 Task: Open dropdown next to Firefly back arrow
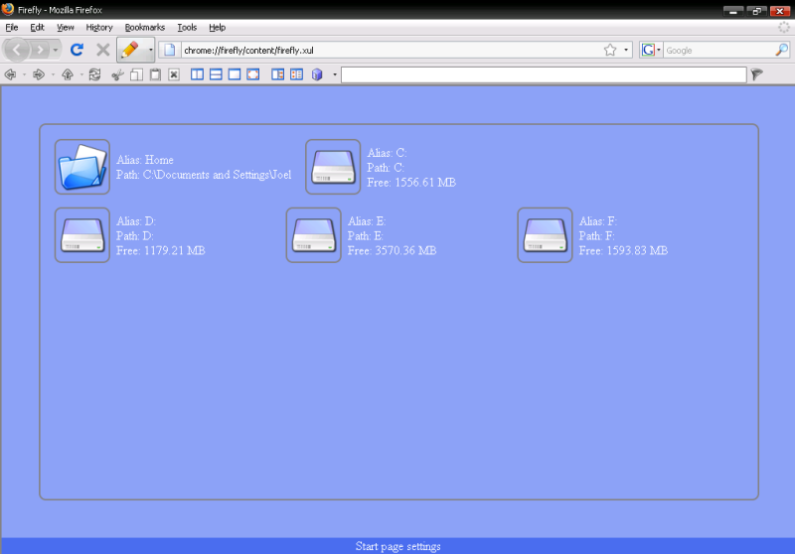click(24, 74)
